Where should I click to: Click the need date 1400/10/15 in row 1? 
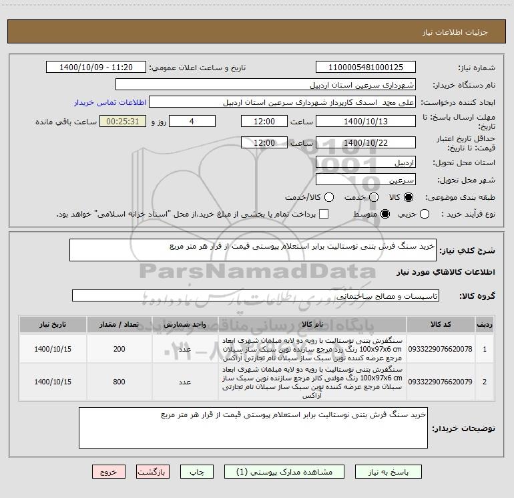(x=53, y=349)
